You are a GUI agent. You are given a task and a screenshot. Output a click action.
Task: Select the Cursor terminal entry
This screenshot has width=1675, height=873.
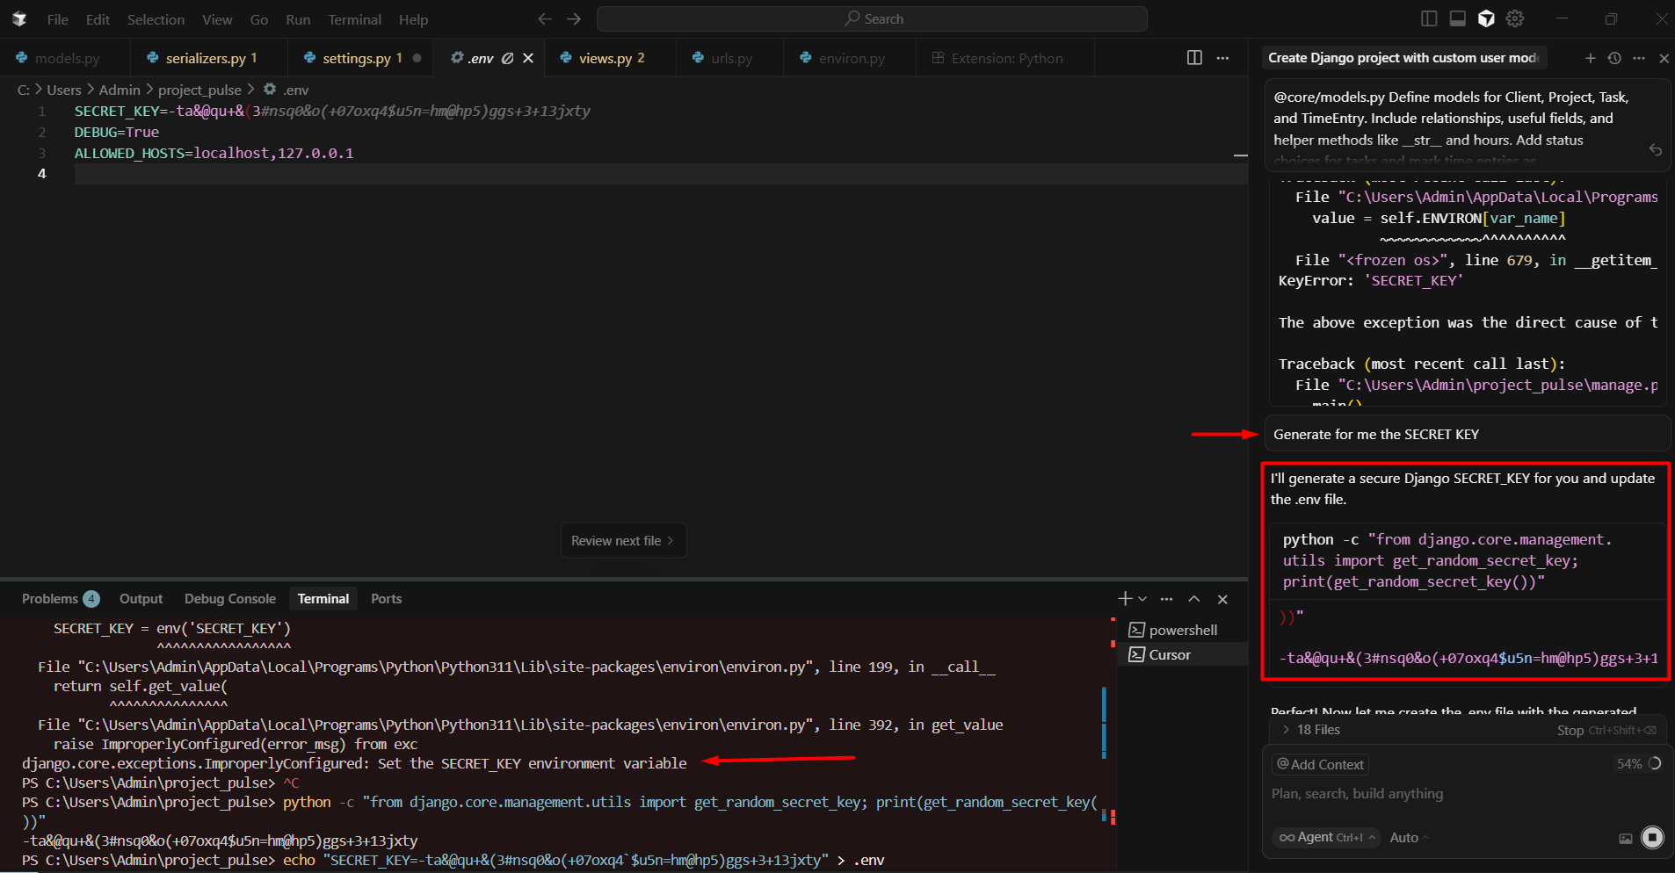pos(1183,654)
